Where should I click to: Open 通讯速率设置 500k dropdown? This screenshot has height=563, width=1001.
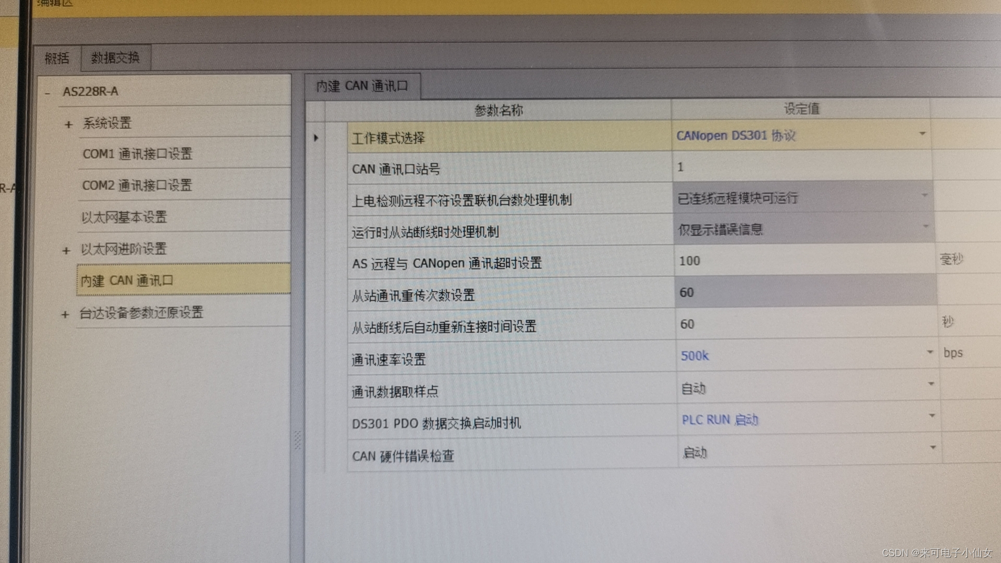pos(930,352)
